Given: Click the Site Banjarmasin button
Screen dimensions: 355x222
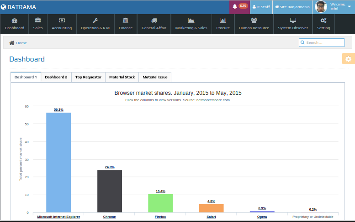Looking at the screenshot, I should [292, 7].
